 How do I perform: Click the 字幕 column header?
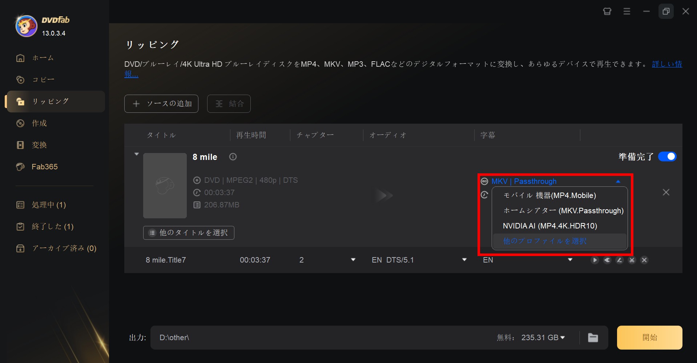click(488, 135)
